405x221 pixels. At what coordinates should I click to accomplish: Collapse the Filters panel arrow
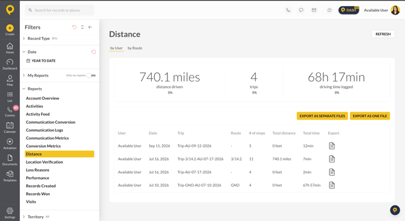click(90, 27)
